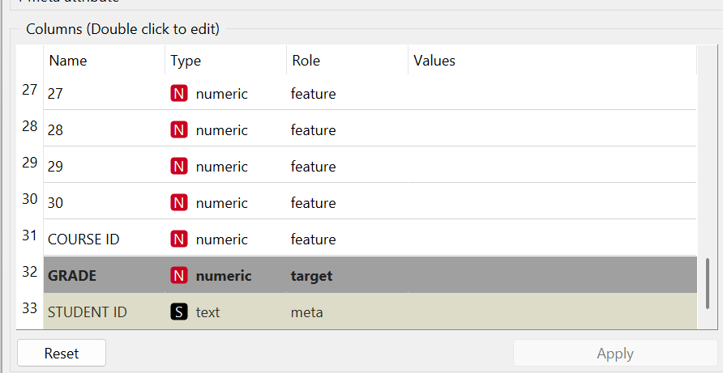The image size is (723, 373).
Task: Click the numeric type icon for row 28
Action: pyautogui.click(x=179, y=129)
